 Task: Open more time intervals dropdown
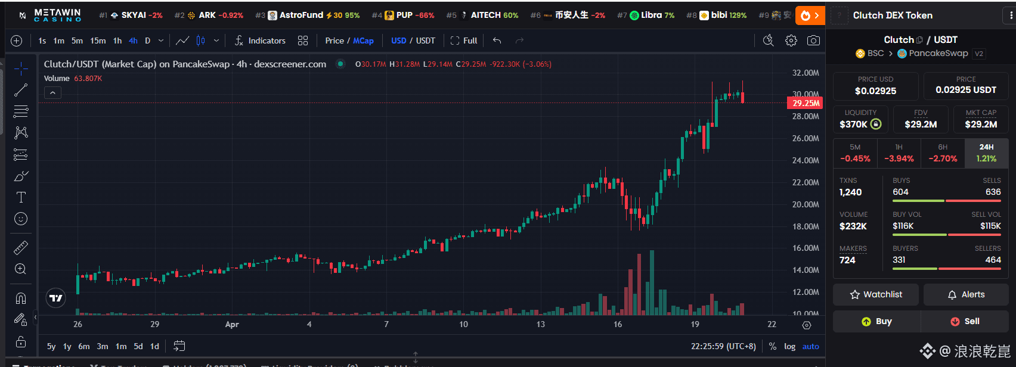pyautogui.click(x=161, y=41)
